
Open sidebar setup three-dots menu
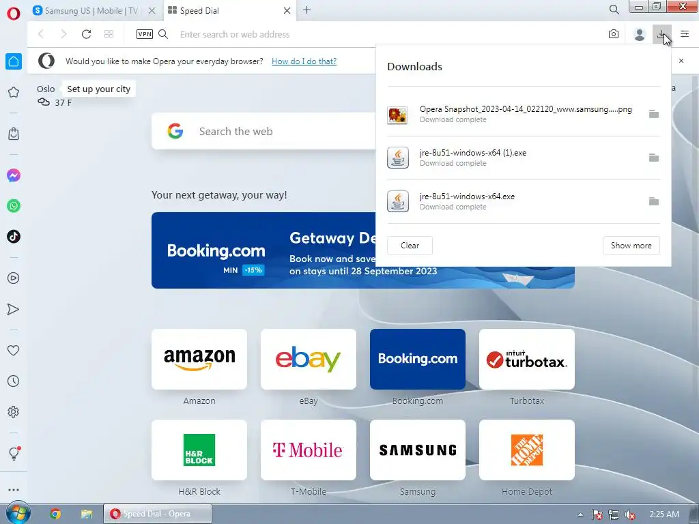coord(14,490)
